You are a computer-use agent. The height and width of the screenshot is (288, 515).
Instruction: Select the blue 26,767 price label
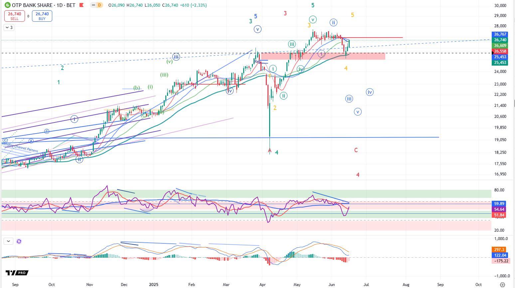(500, 34)
